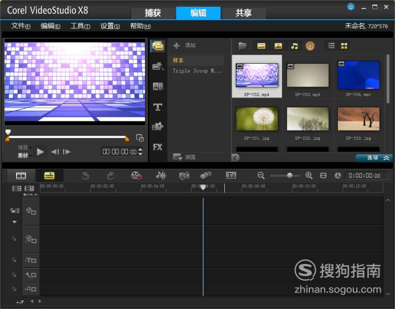
Task: Click the title track header button
Action: click(31, 261)
